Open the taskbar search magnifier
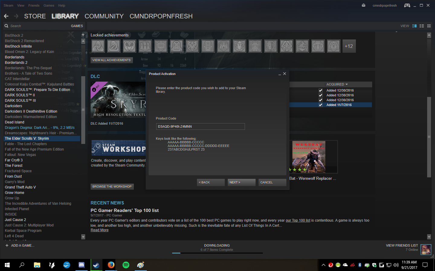This screenshot has height=271, width=435. [22, 265]
